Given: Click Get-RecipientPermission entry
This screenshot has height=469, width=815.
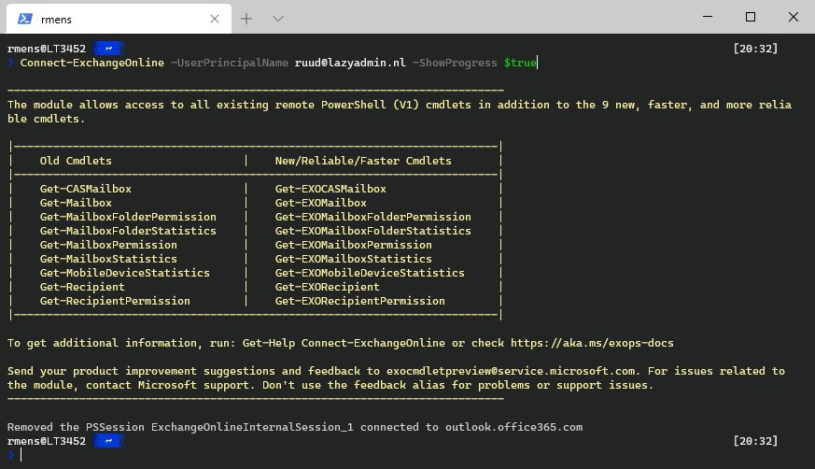Looking at the screenshot, I should click(x=115, y=301).
